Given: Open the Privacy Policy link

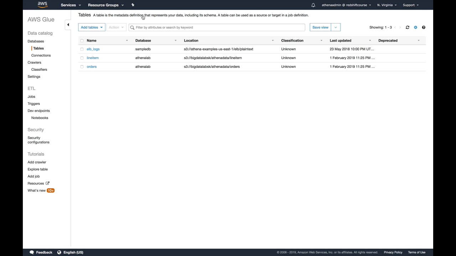Looking at the screenshot, I should tap(393, 252).
